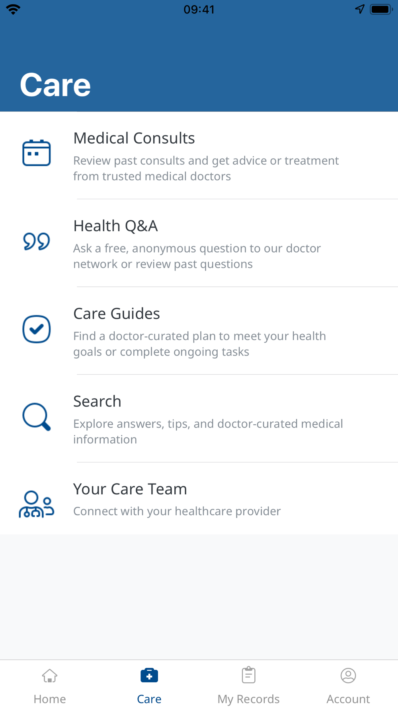Viewport: 398px width, 707px height.
Task: Switch to the Account tab label
Action: point(348,699)
